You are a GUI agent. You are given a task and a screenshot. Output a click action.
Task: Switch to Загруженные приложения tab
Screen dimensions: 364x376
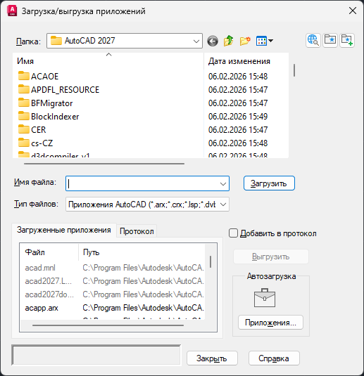64,230
